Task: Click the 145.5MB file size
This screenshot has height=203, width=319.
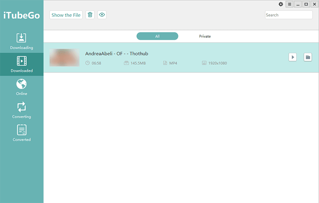Action: coord(138,63)
